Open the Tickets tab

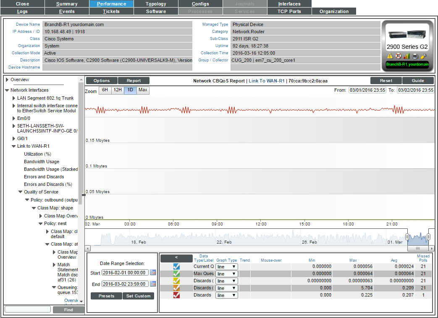pyautogui.click(x=111, y=11)
